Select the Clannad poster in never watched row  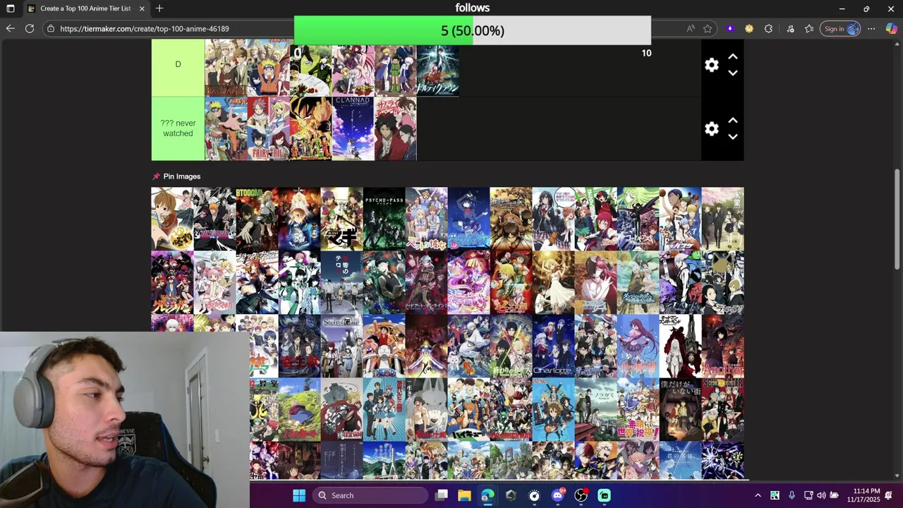click(x=353, y=128)
